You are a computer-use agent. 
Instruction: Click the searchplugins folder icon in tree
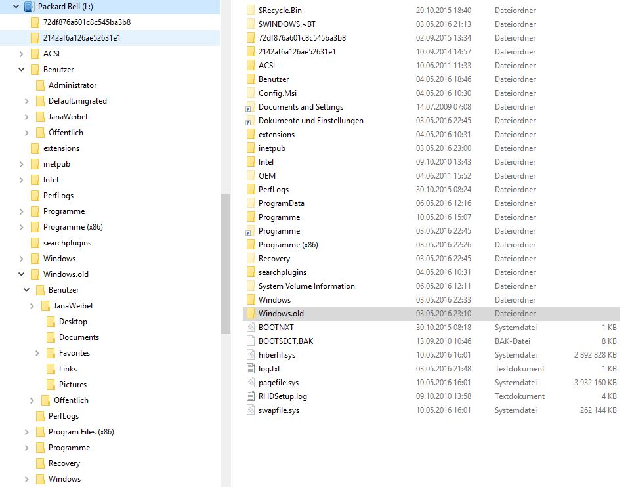point(35,243)
